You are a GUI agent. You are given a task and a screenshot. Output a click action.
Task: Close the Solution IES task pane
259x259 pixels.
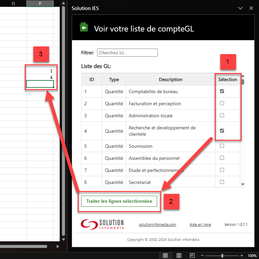pyautogui.click(x=251, y=8)
